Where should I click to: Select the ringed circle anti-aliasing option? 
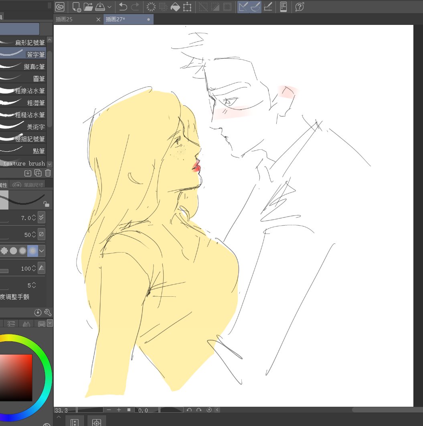(22, 251)
